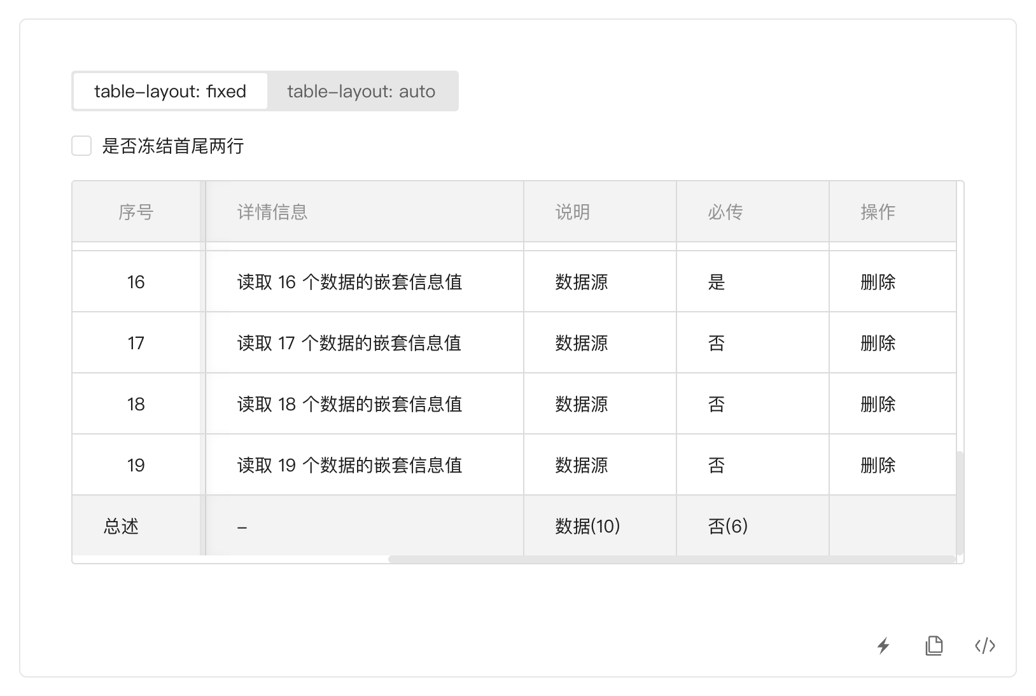The height and width of the screenshot is (696, 1036).
Task: Copy the example source code
Action: pos(934,646)
